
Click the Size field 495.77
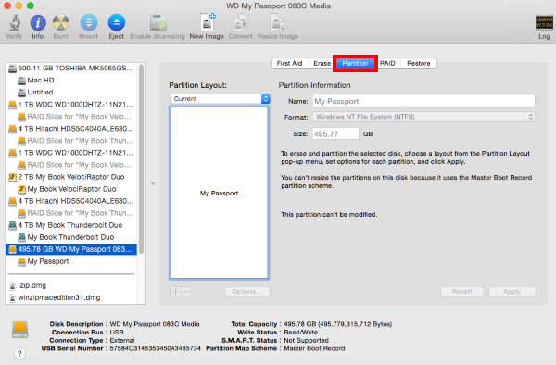pos(335,134)
